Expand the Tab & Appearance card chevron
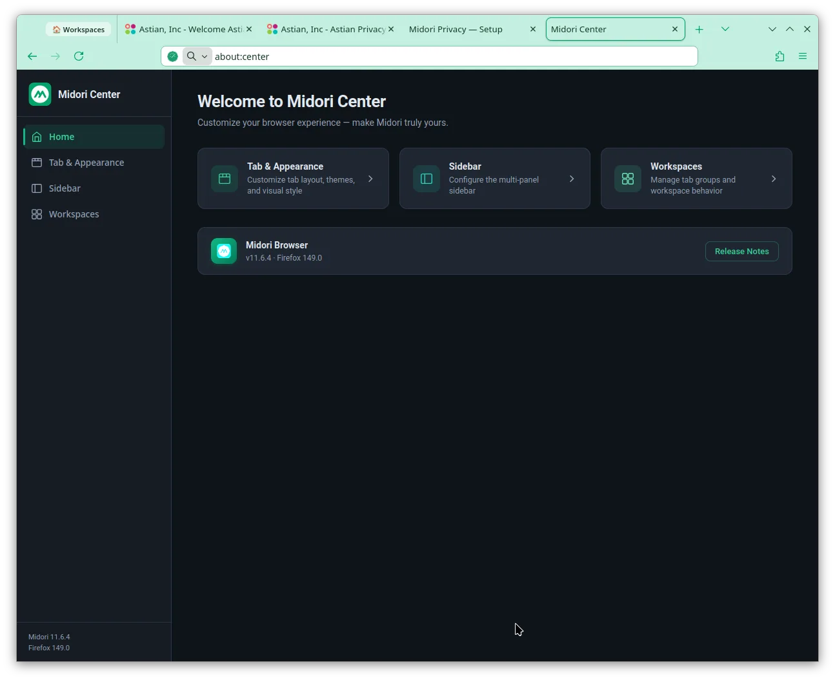Screen dimensions: 835x680 point(370,179)
